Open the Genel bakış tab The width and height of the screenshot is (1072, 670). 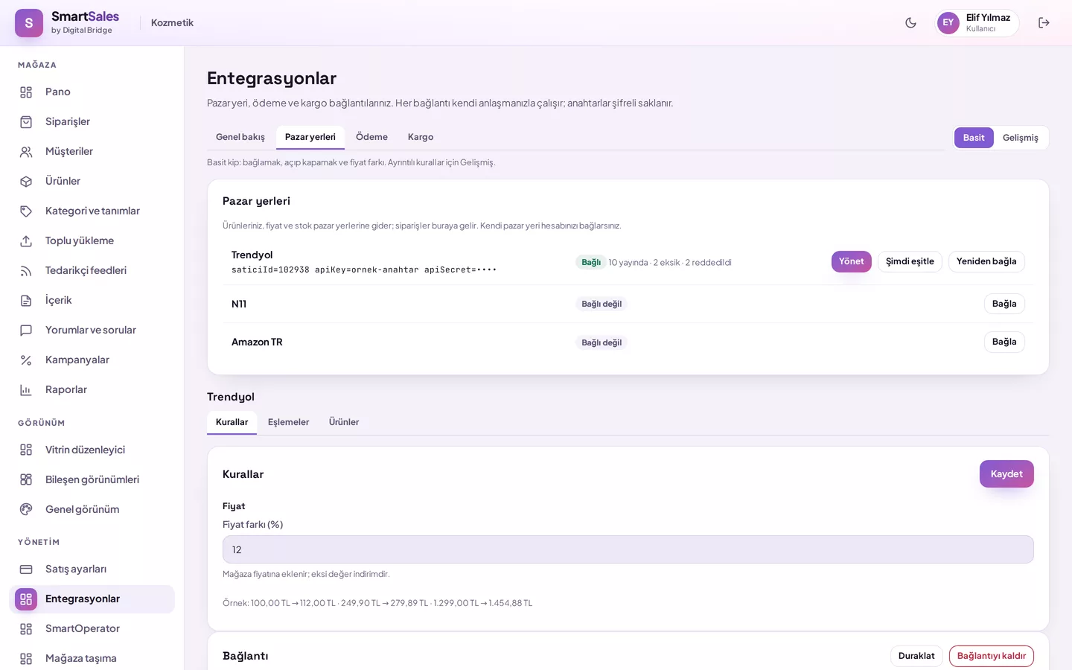click(x=240, y=137)
